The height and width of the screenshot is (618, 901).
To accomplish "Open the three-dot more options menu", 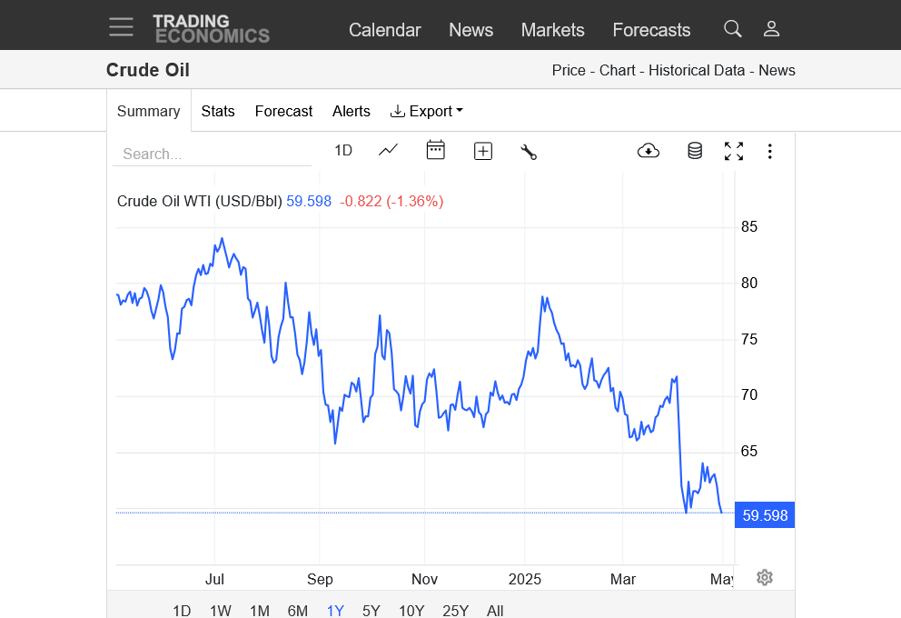I will 770,151.
